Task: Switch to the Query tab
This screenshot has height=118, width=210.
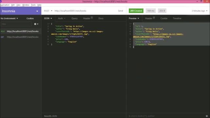Action: click(x=74, y=18)
